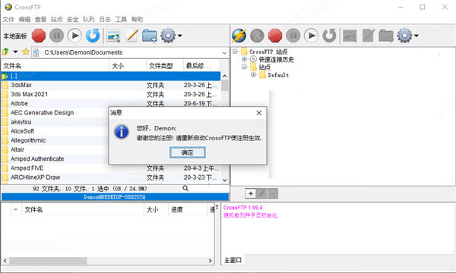Click the local pencil edit icon
Viewport: 456px width, 273px height.
pos(132,36)
